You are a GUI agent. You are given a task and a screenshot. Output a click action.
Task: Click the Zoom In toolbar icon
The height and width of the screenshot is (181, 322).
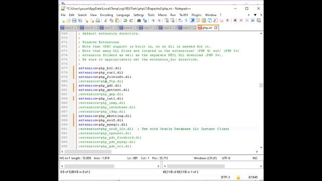pyautogui.click(x=153, y=21)
